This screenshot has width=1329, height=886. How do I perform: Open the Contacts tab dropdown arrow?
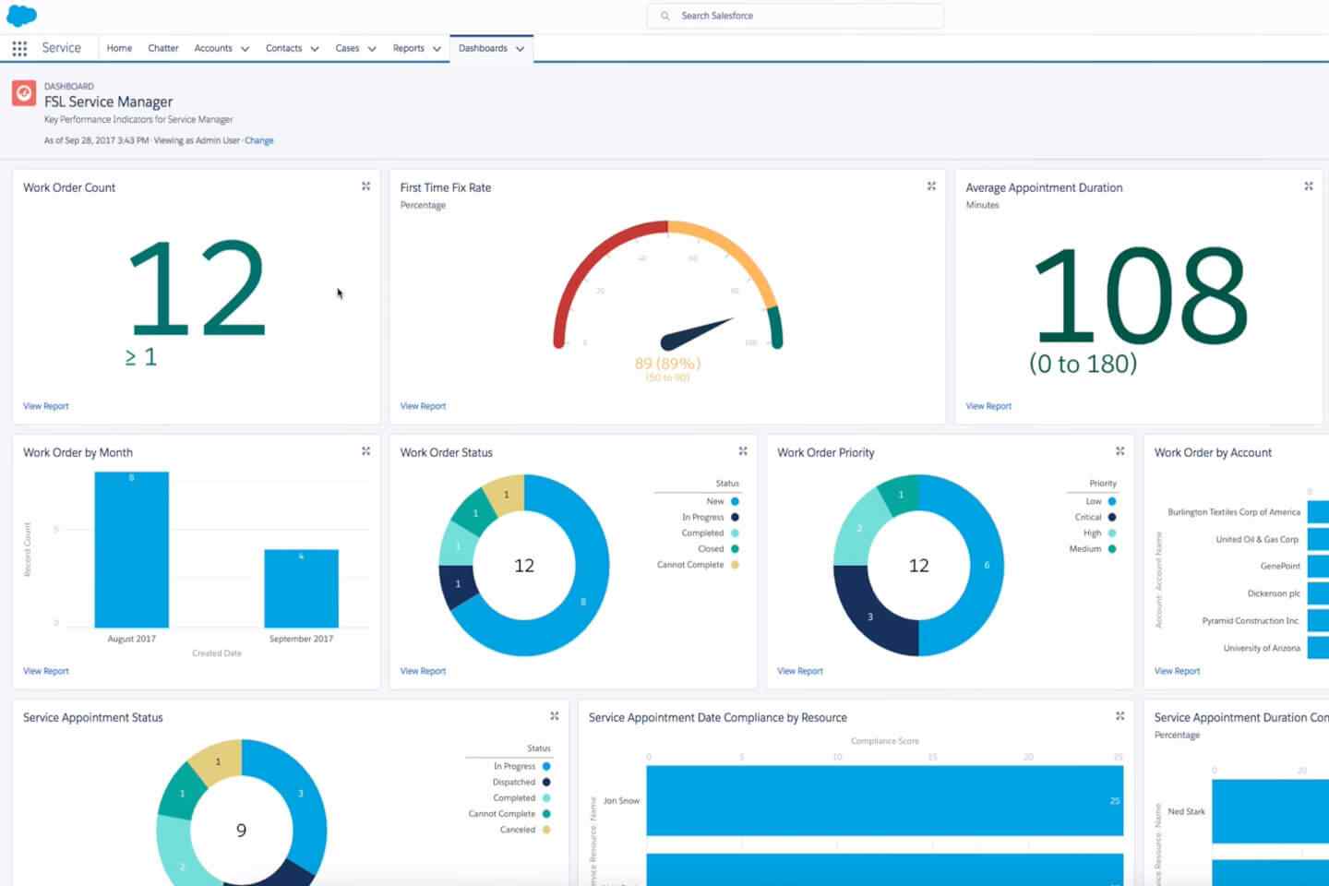(315, 49)
